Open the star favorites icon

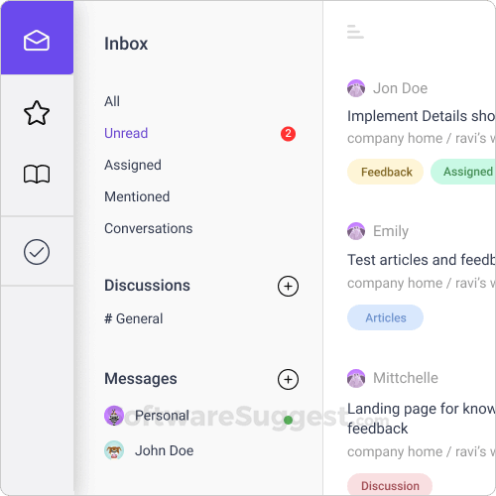37,113
